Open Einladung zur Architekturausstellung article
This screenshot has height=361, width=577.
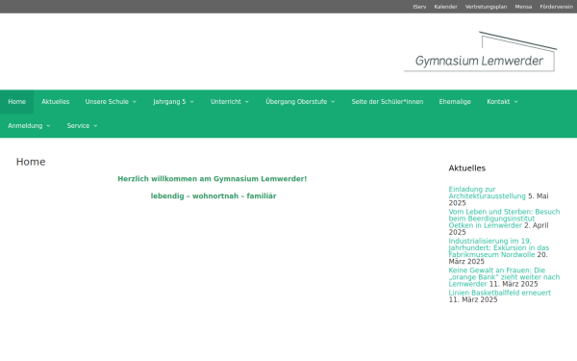tap(487, 193)
